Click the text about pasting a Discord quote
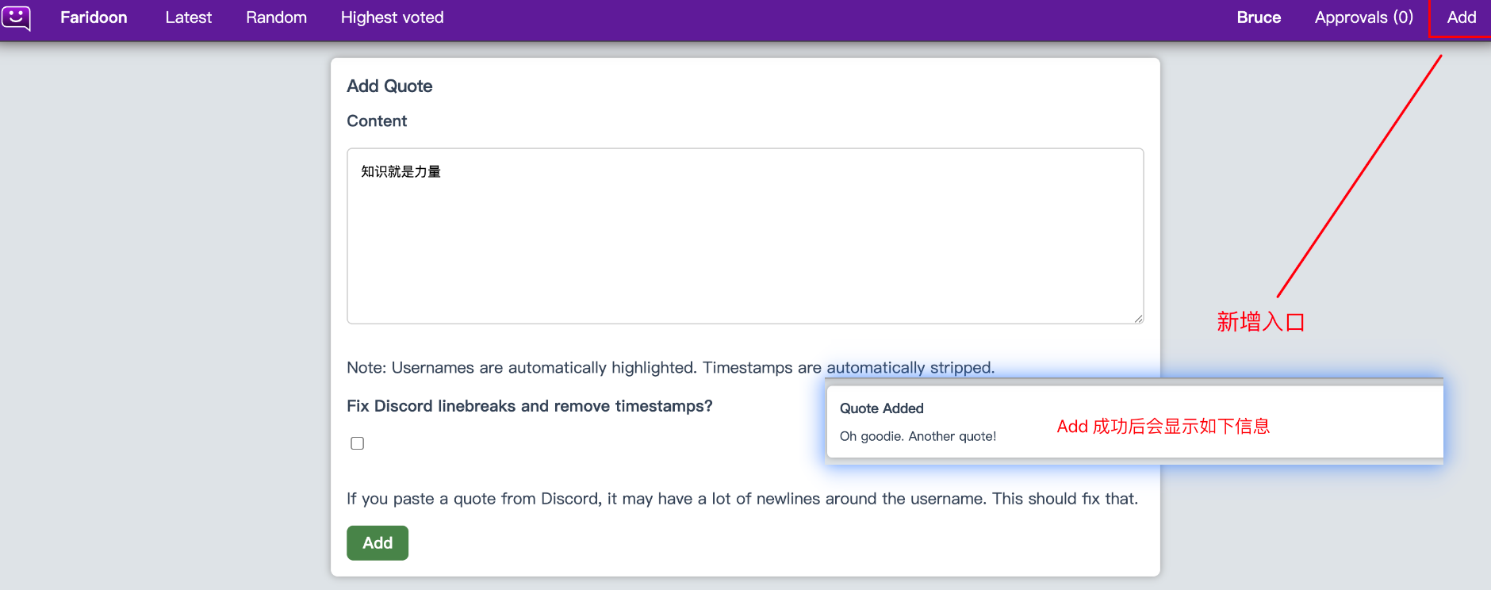 pos(742,499)
